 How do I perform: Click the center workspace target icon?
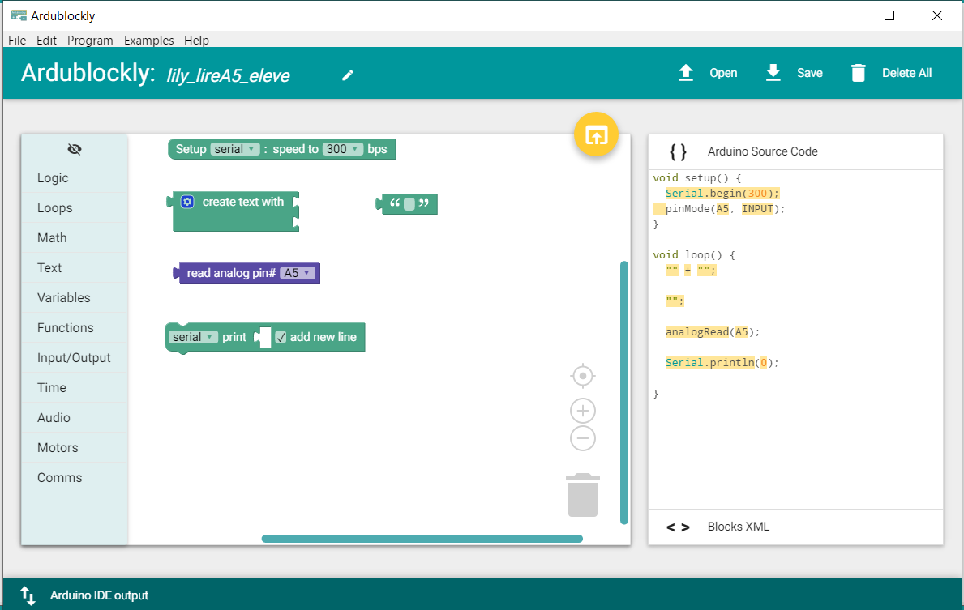click(x=583, y=376)
